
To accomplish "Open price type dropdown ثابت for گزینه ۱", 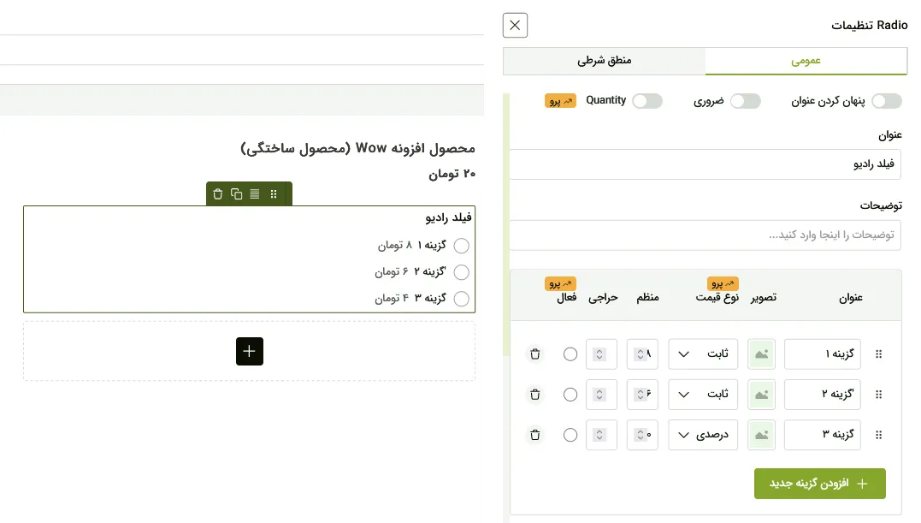I will pos(703,354).
